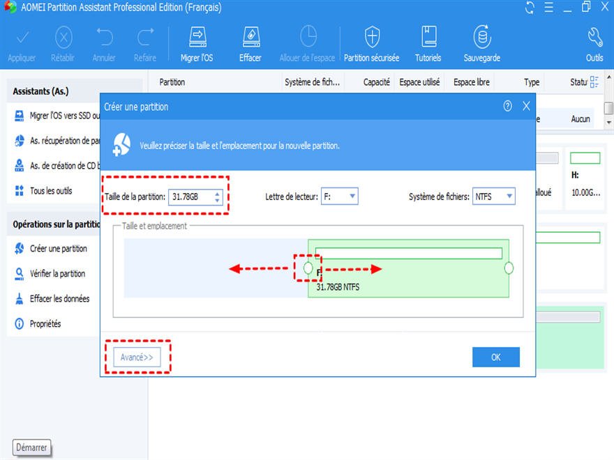Click the Appliquer checkmark icon

(22, 38)
